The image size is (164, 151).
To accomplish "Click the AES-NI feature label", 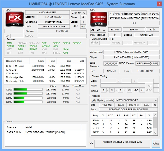I will [x=46, y=46].
